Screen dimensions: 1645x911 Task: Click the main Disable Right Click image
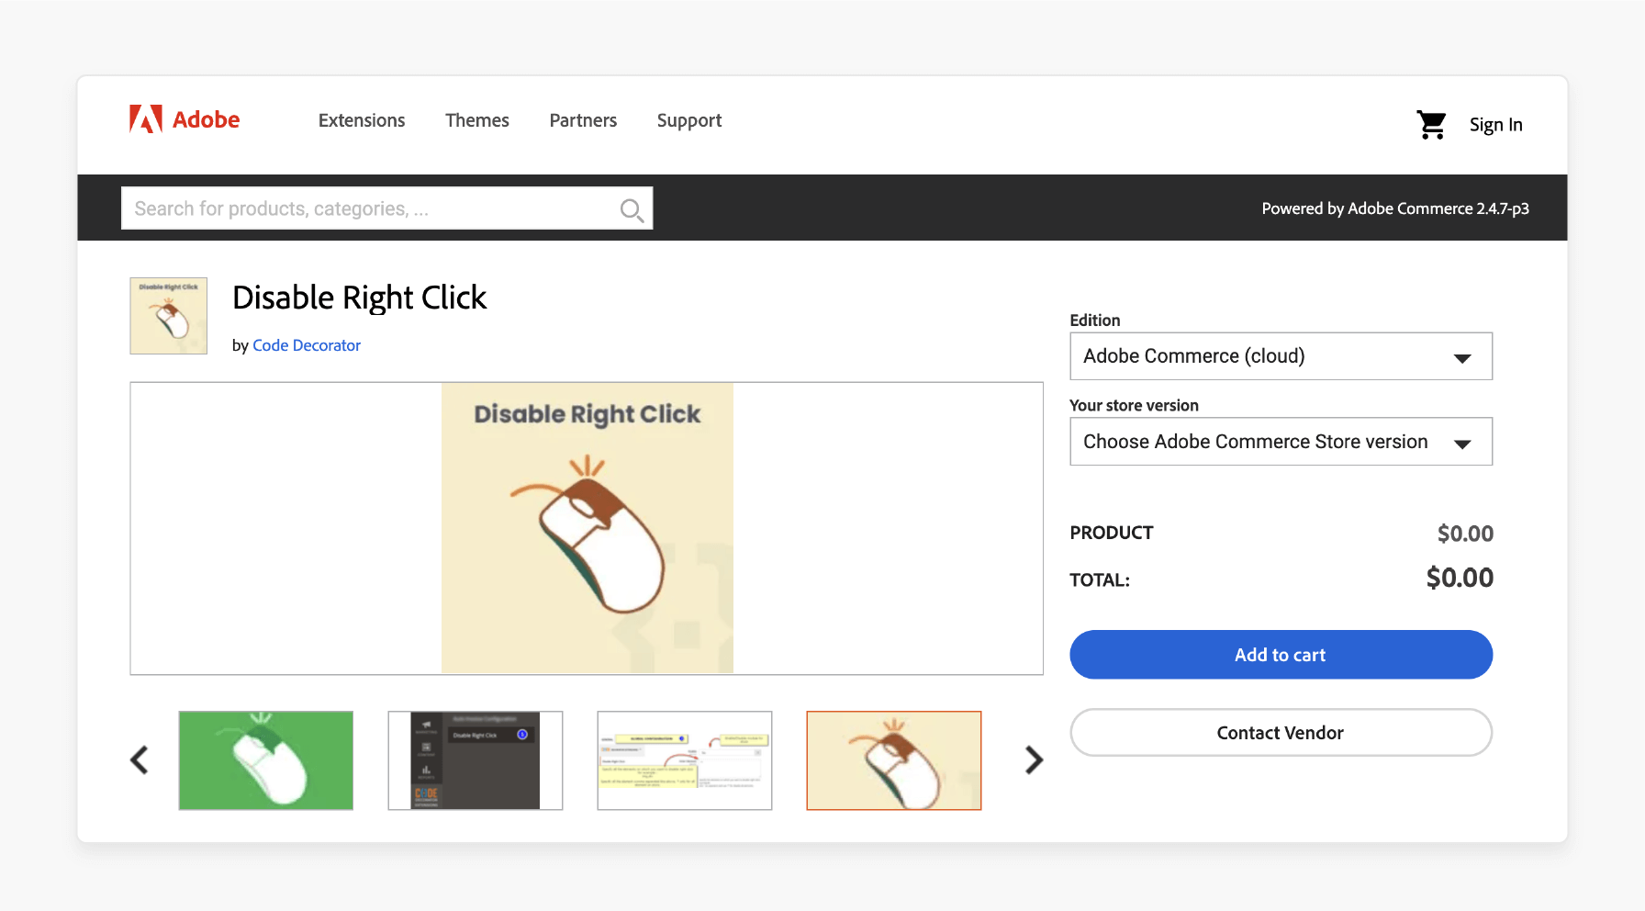(x=587, y=528)
